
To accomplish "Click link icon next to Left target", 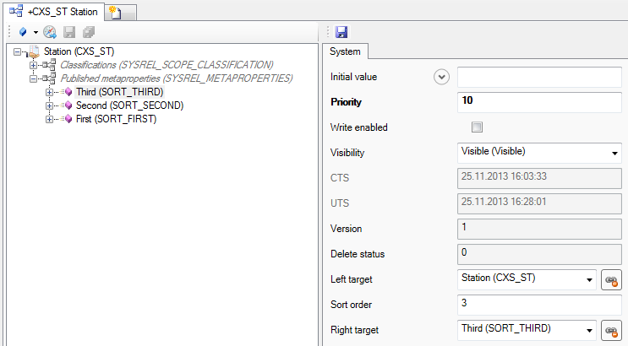I will 610,280.
